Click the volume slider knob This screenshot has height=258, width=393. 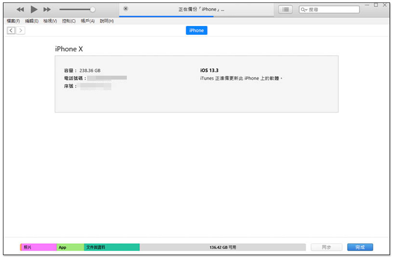pyautogui.click(x=92, y=9)
